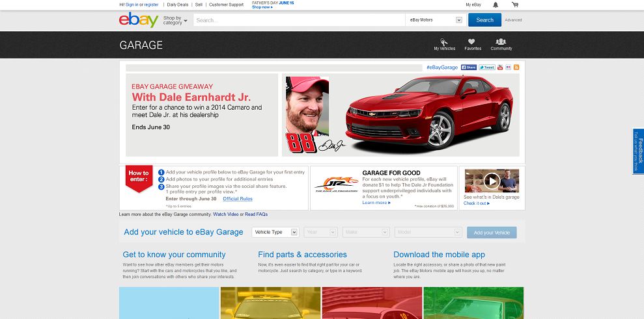Open the light blue thumbnail tile
Screen dimensions: 644x319
point(169,303)
